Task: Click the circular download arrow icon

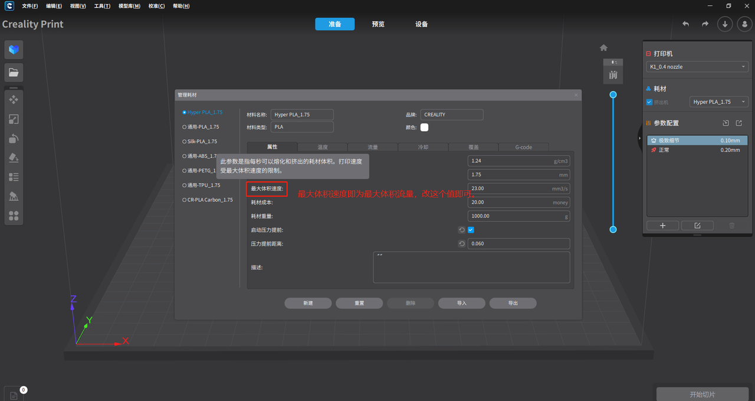Action: [725, 24]
